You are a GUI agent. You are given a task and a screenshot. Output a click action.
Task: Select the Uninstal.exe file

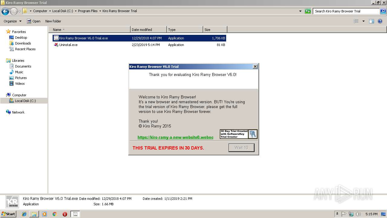tap(139, 45)
